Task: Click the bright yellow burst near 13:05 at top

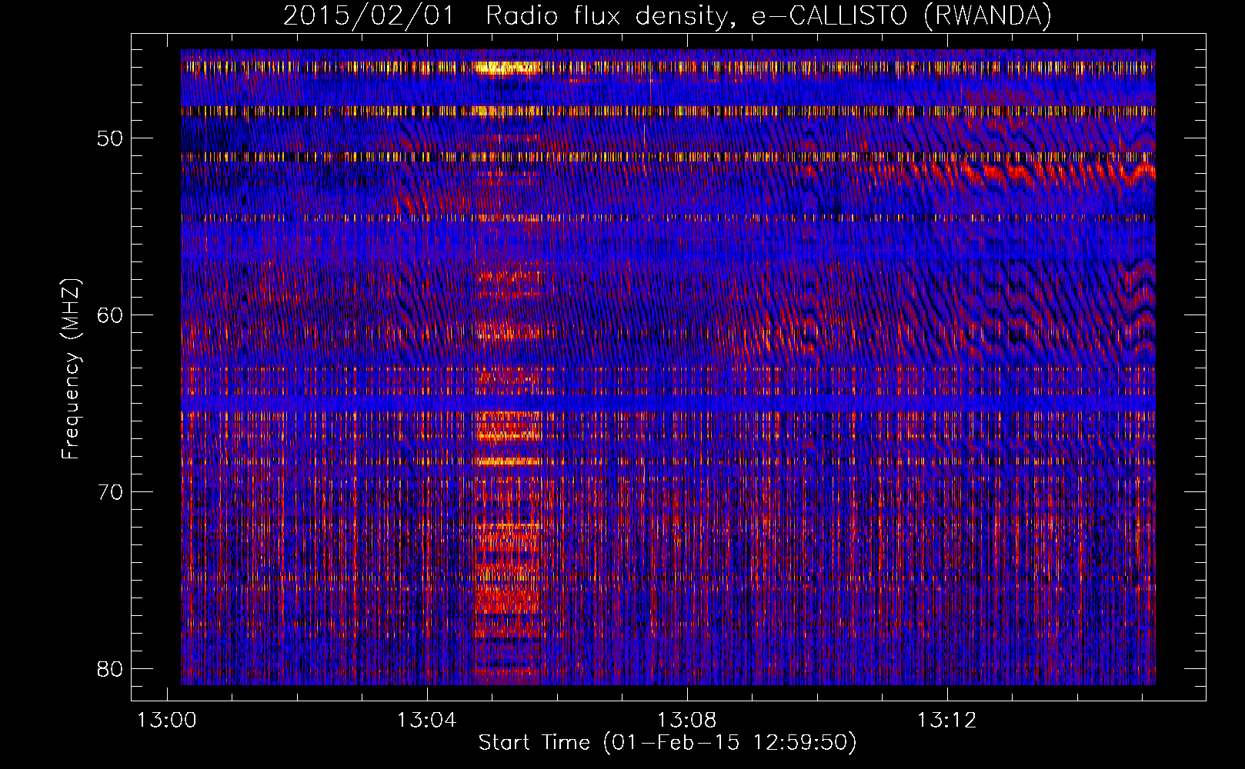Action: [x=506, y=68]
